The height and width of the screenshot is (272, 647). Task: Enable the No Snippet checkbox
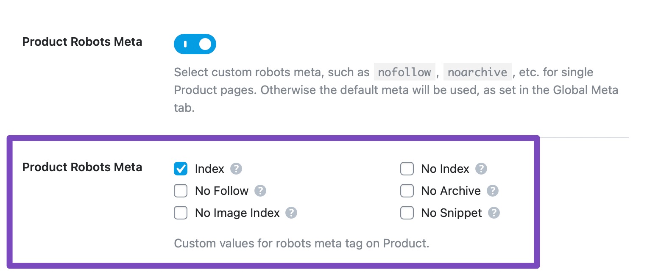click(x=407, y=213)
